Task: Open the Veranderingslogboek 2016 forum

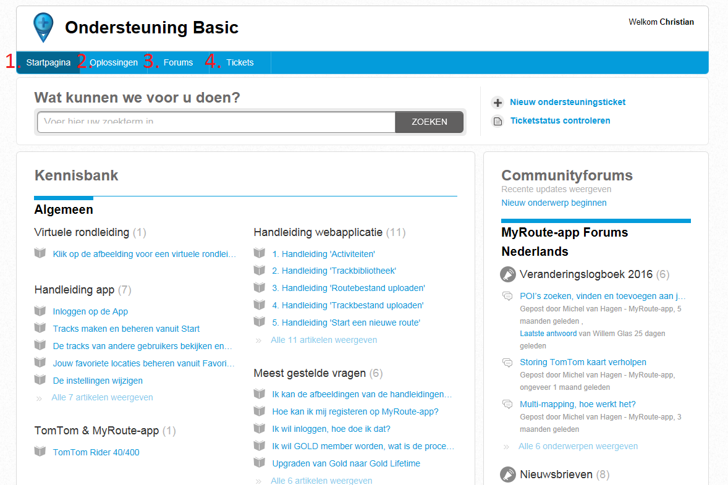Action: click(x=586, y=274)
